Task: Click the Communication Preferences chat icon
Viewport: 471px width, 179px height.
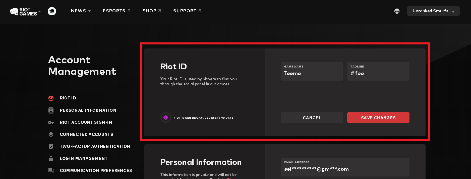Action: click(51, 171)
